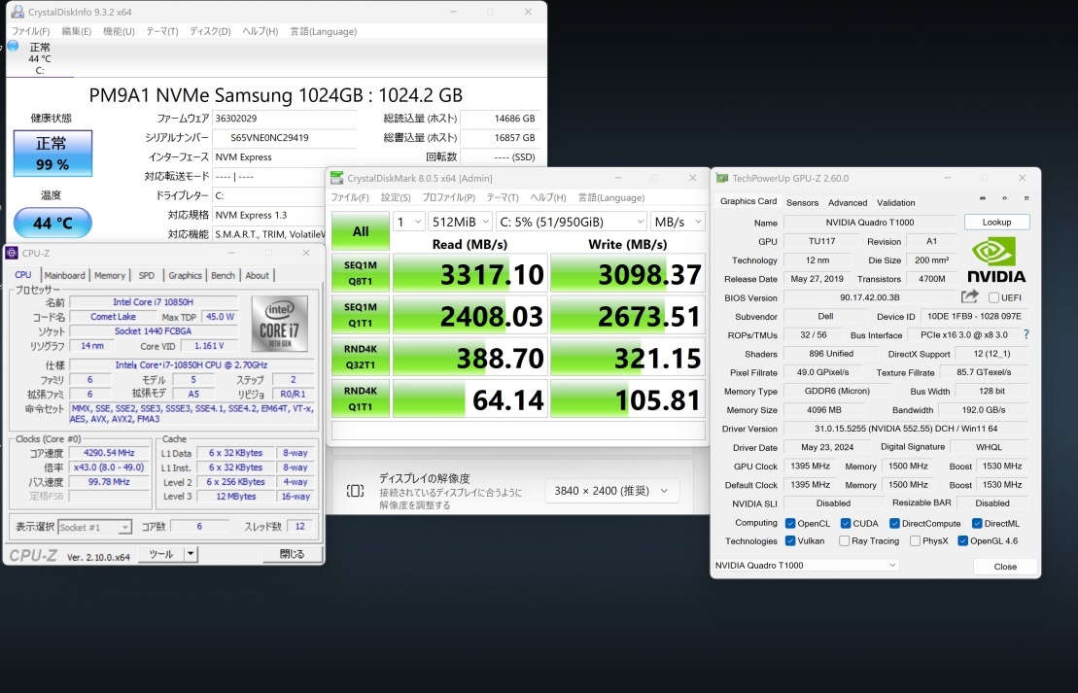Toggle the DirectML checkbox

pyautogui.click(x=977, y=523)
